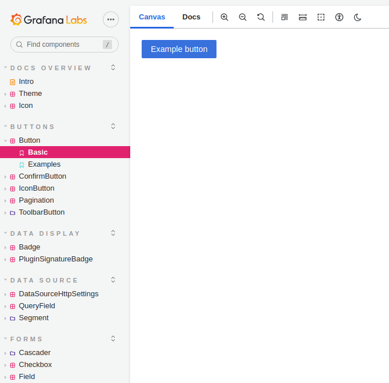Click the QueryField component icon
389x383 pixels.
tap(13, 307)
